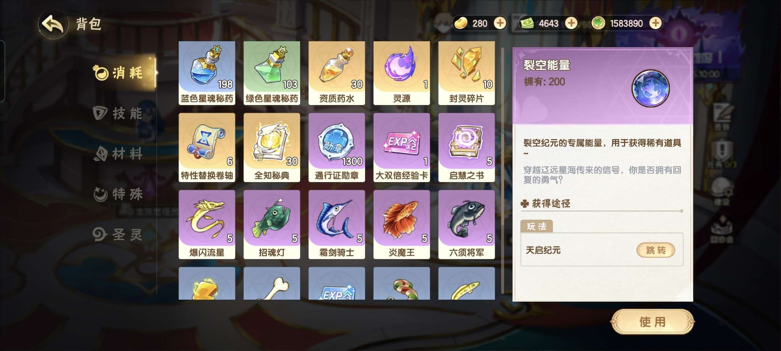Click the inventory grid scrollbar
Image resolution: width=781 pixels, height=351 pixels.
[x=502, y=170]
